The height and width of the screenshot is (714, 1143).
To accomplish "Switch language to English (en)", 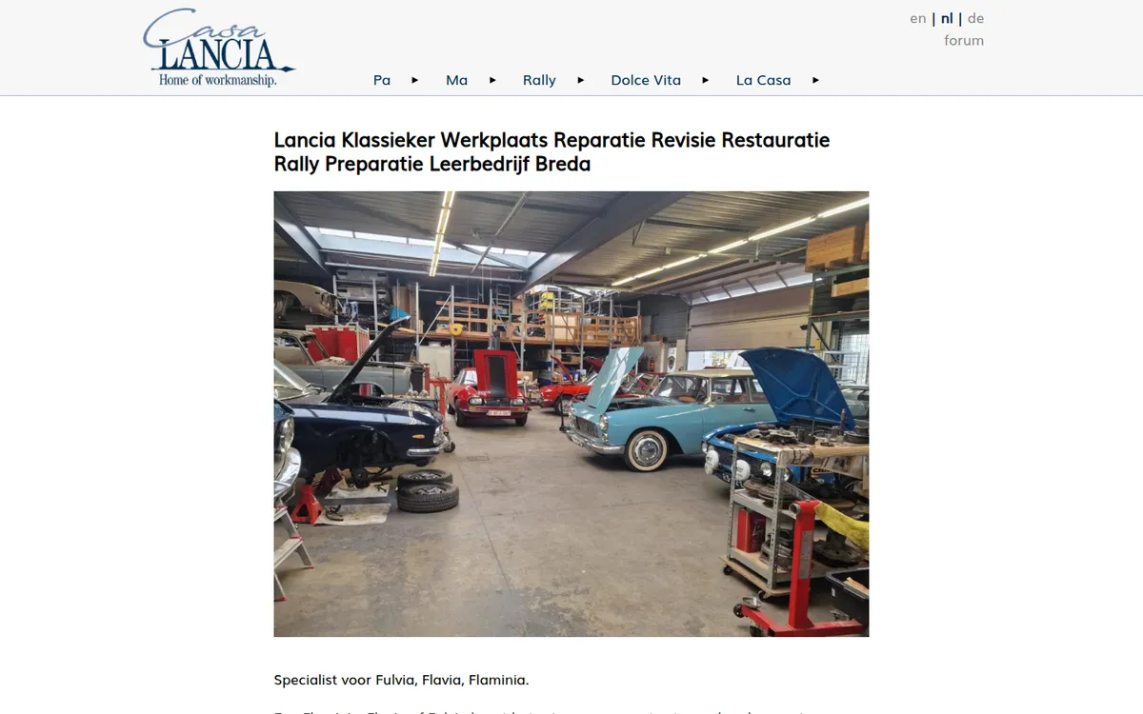I will (x=918, y=18).
